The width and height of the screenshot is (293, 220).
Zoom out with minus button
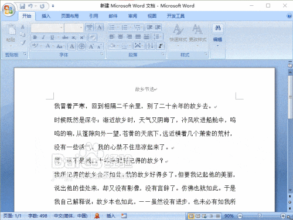(x=240, y=216)
